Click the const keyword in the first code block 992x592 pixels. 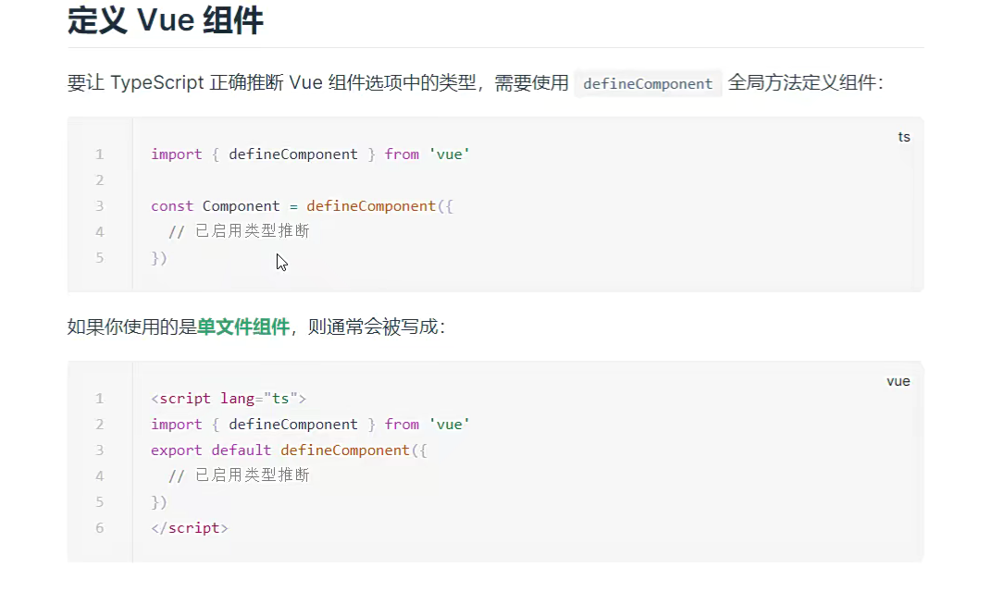172,206
